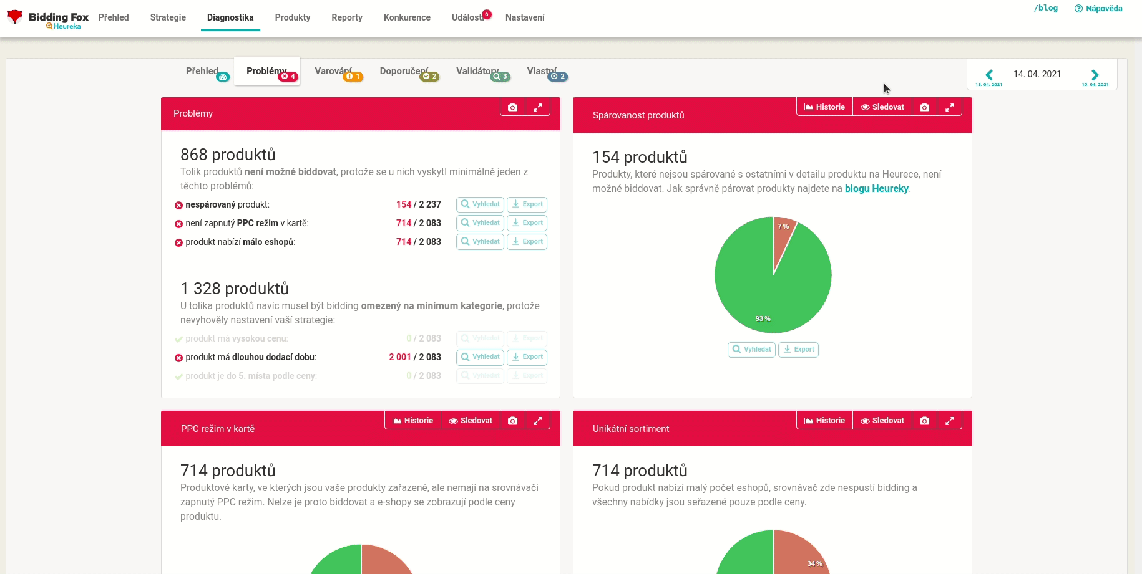This screenshot has width=1142, height=574.
Task: Click the 868 produktů heading
Action: tap(228, 155)
